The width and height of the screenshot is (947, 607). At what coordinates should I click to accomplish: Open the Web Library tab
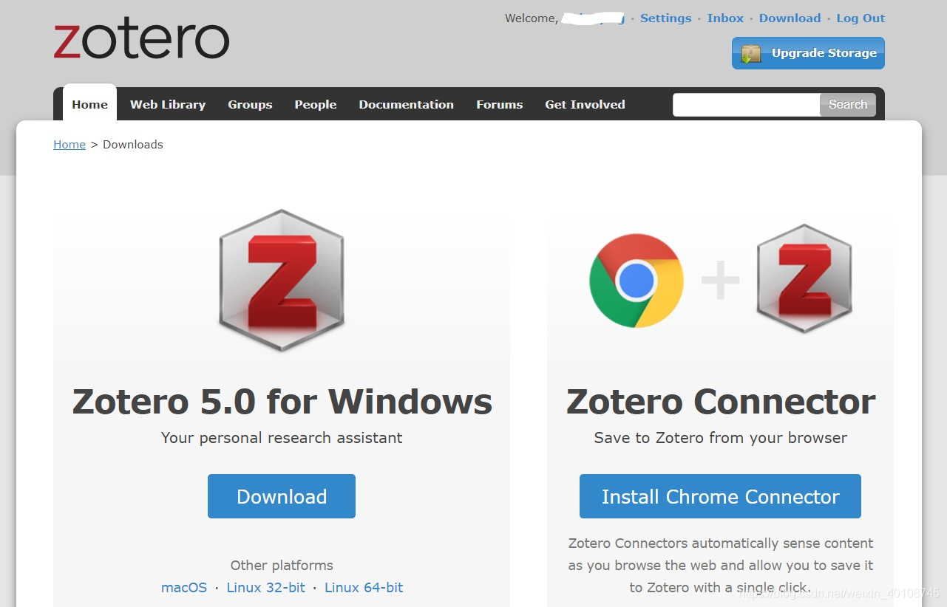tap(168, 105)
